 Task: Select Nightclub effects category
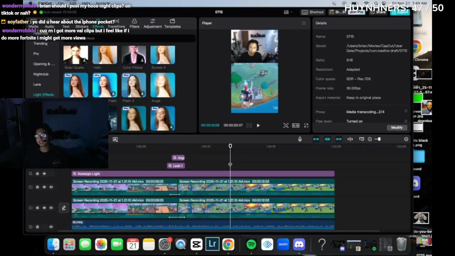41,74
